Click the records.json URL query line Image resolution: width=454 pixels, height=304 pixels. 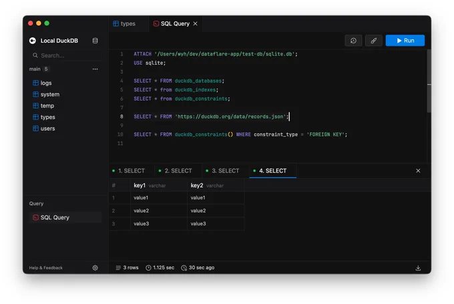tap(211, 117)
